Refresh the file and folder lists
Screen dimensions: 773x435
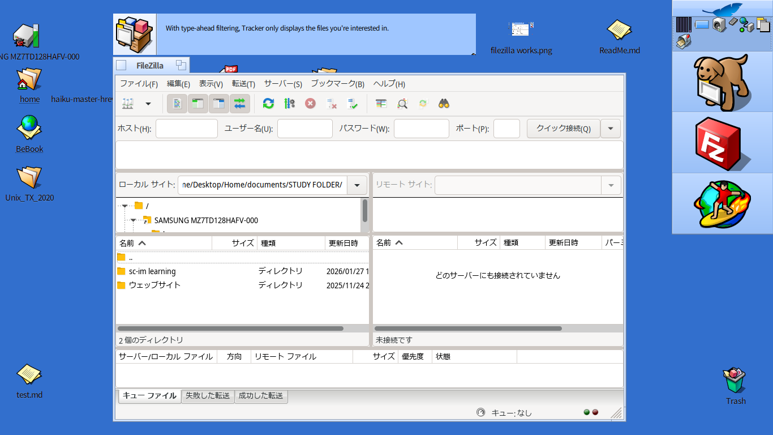[268, 104]
